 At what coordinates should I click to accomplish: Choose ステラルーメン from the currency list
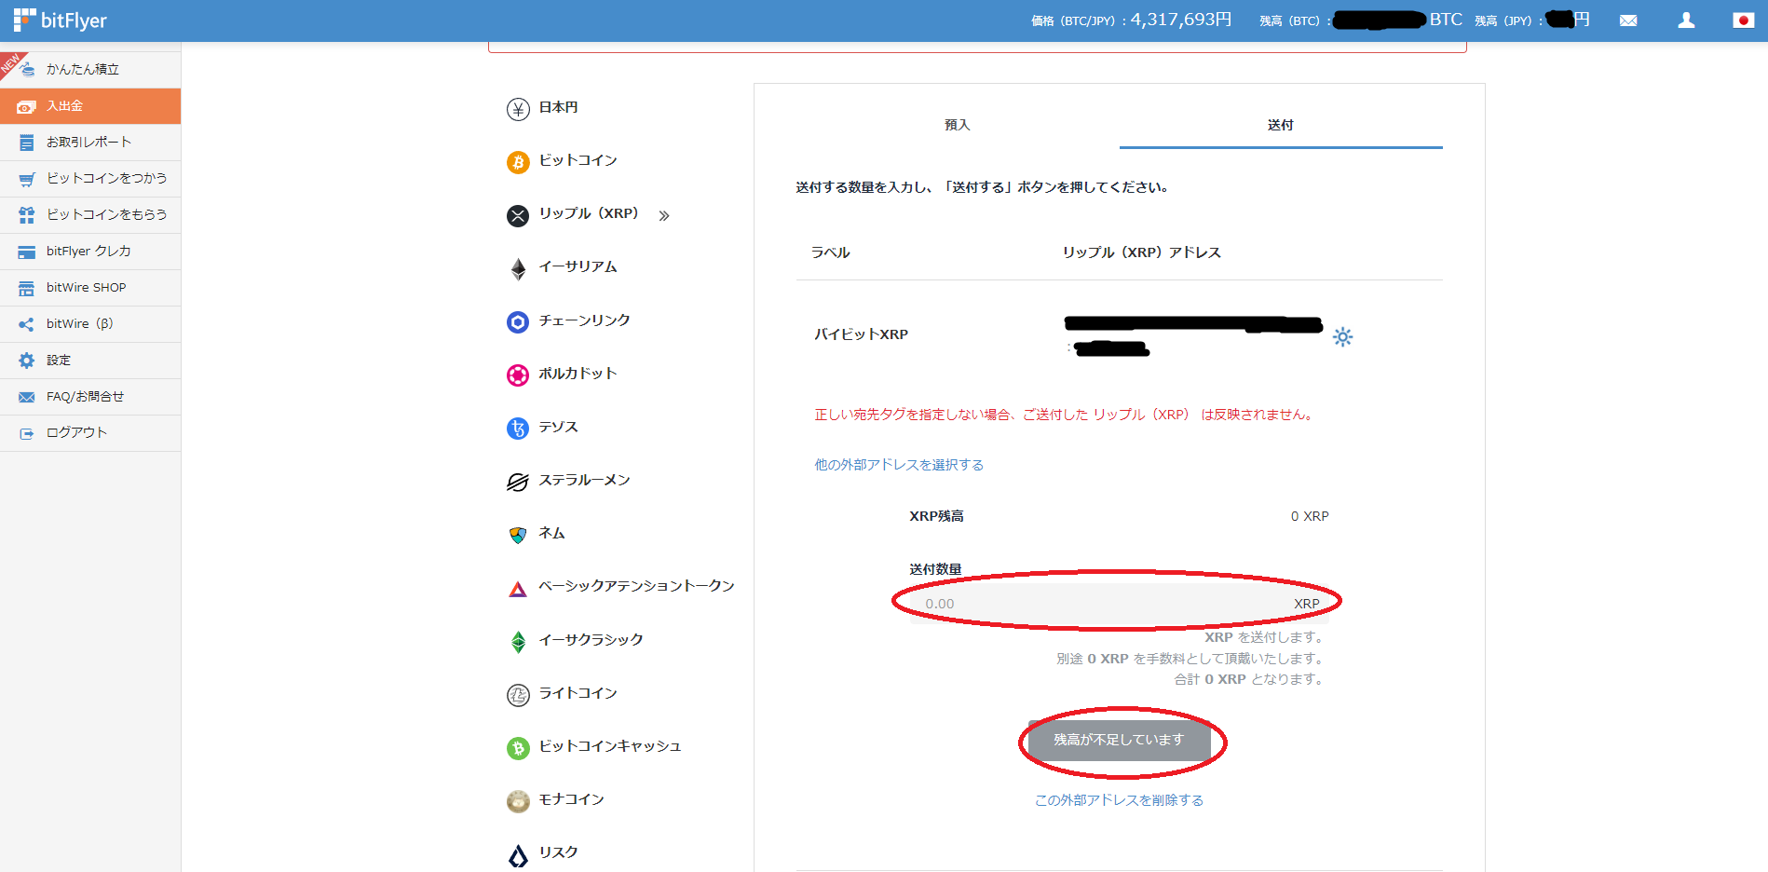click(x=584, y=480)
